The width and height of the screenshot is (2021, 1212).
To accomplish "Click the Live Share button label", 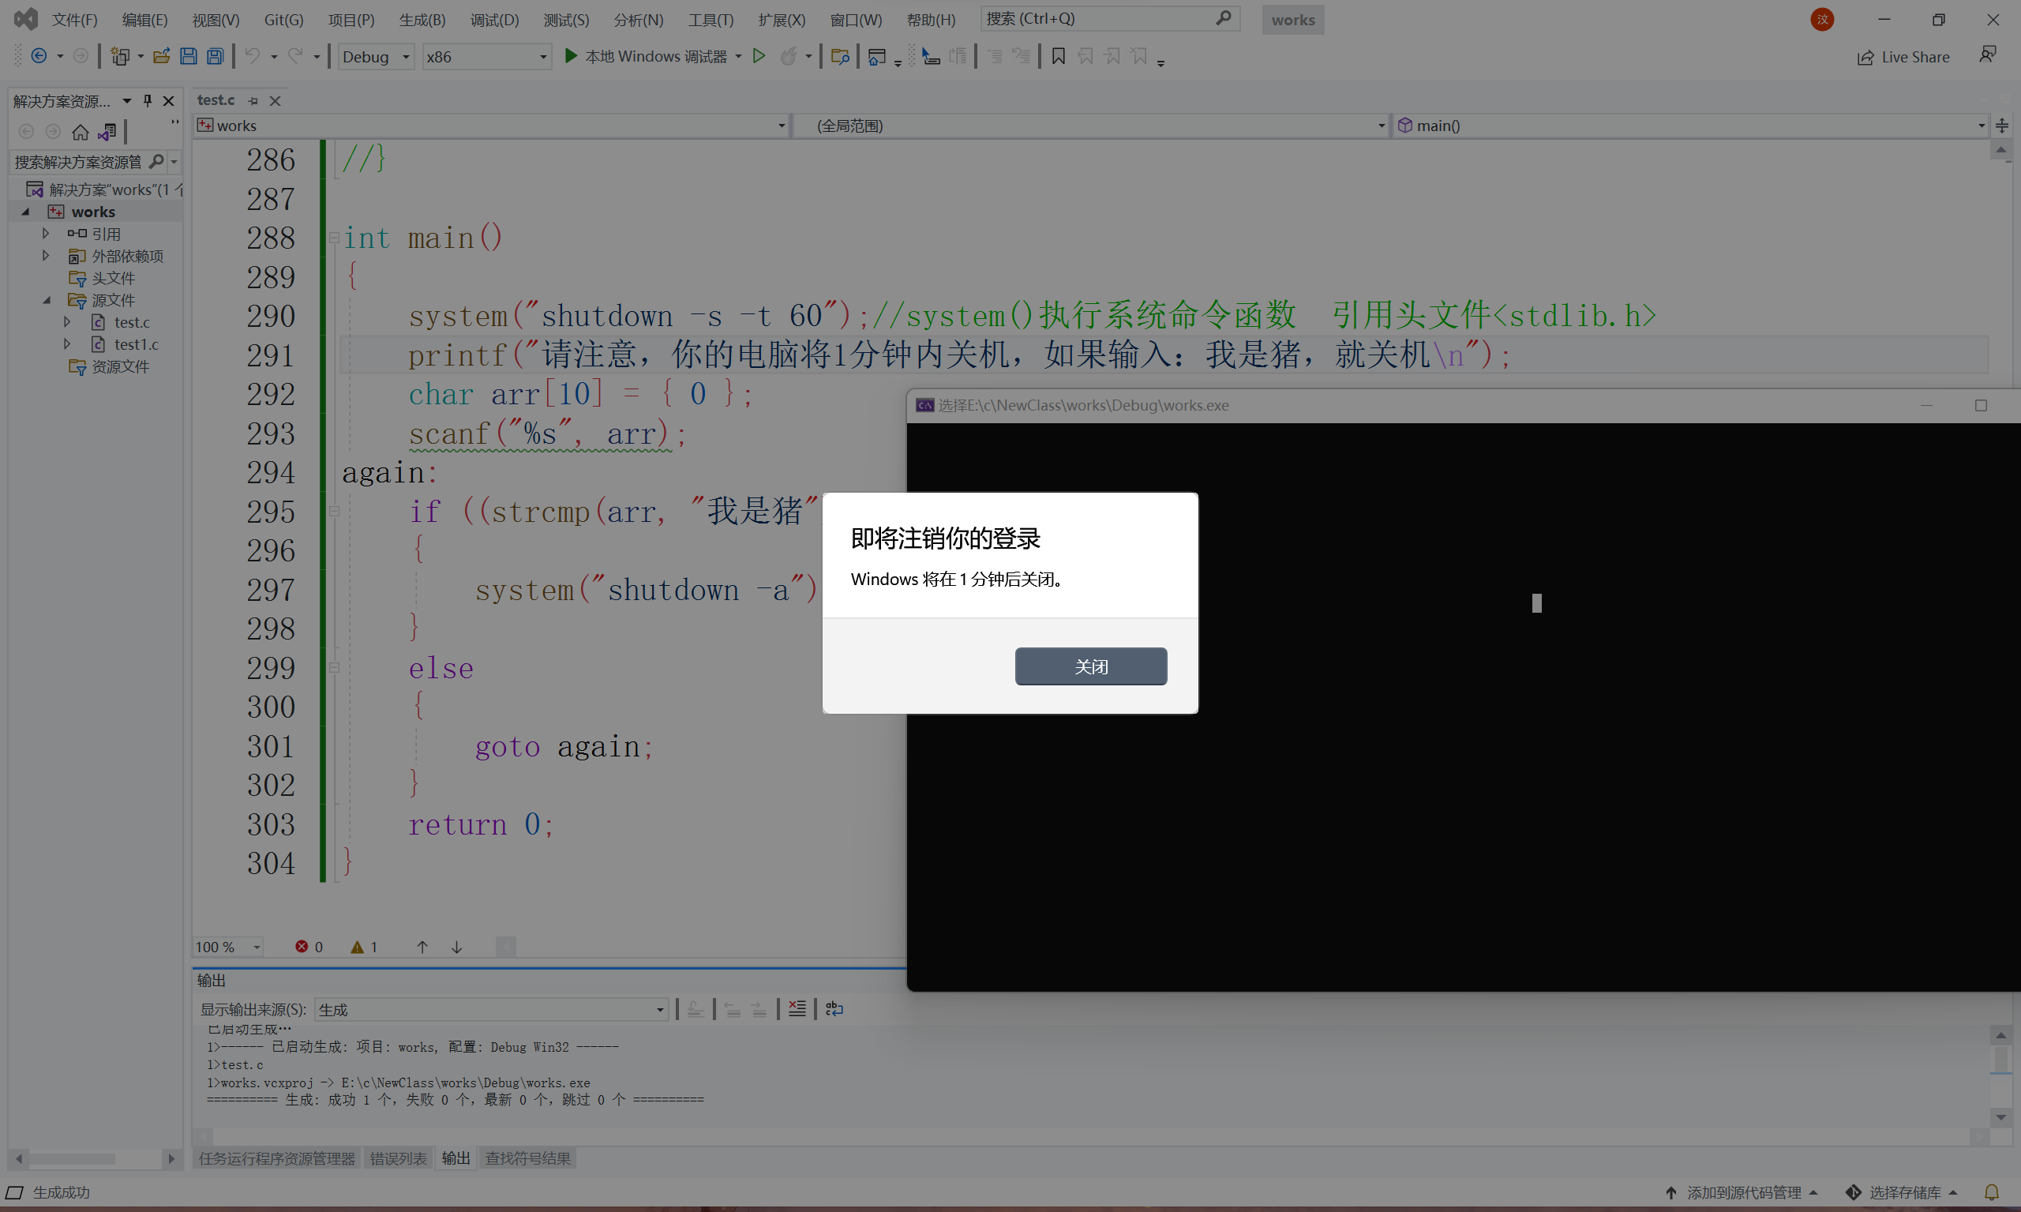I will point(1915,57).
